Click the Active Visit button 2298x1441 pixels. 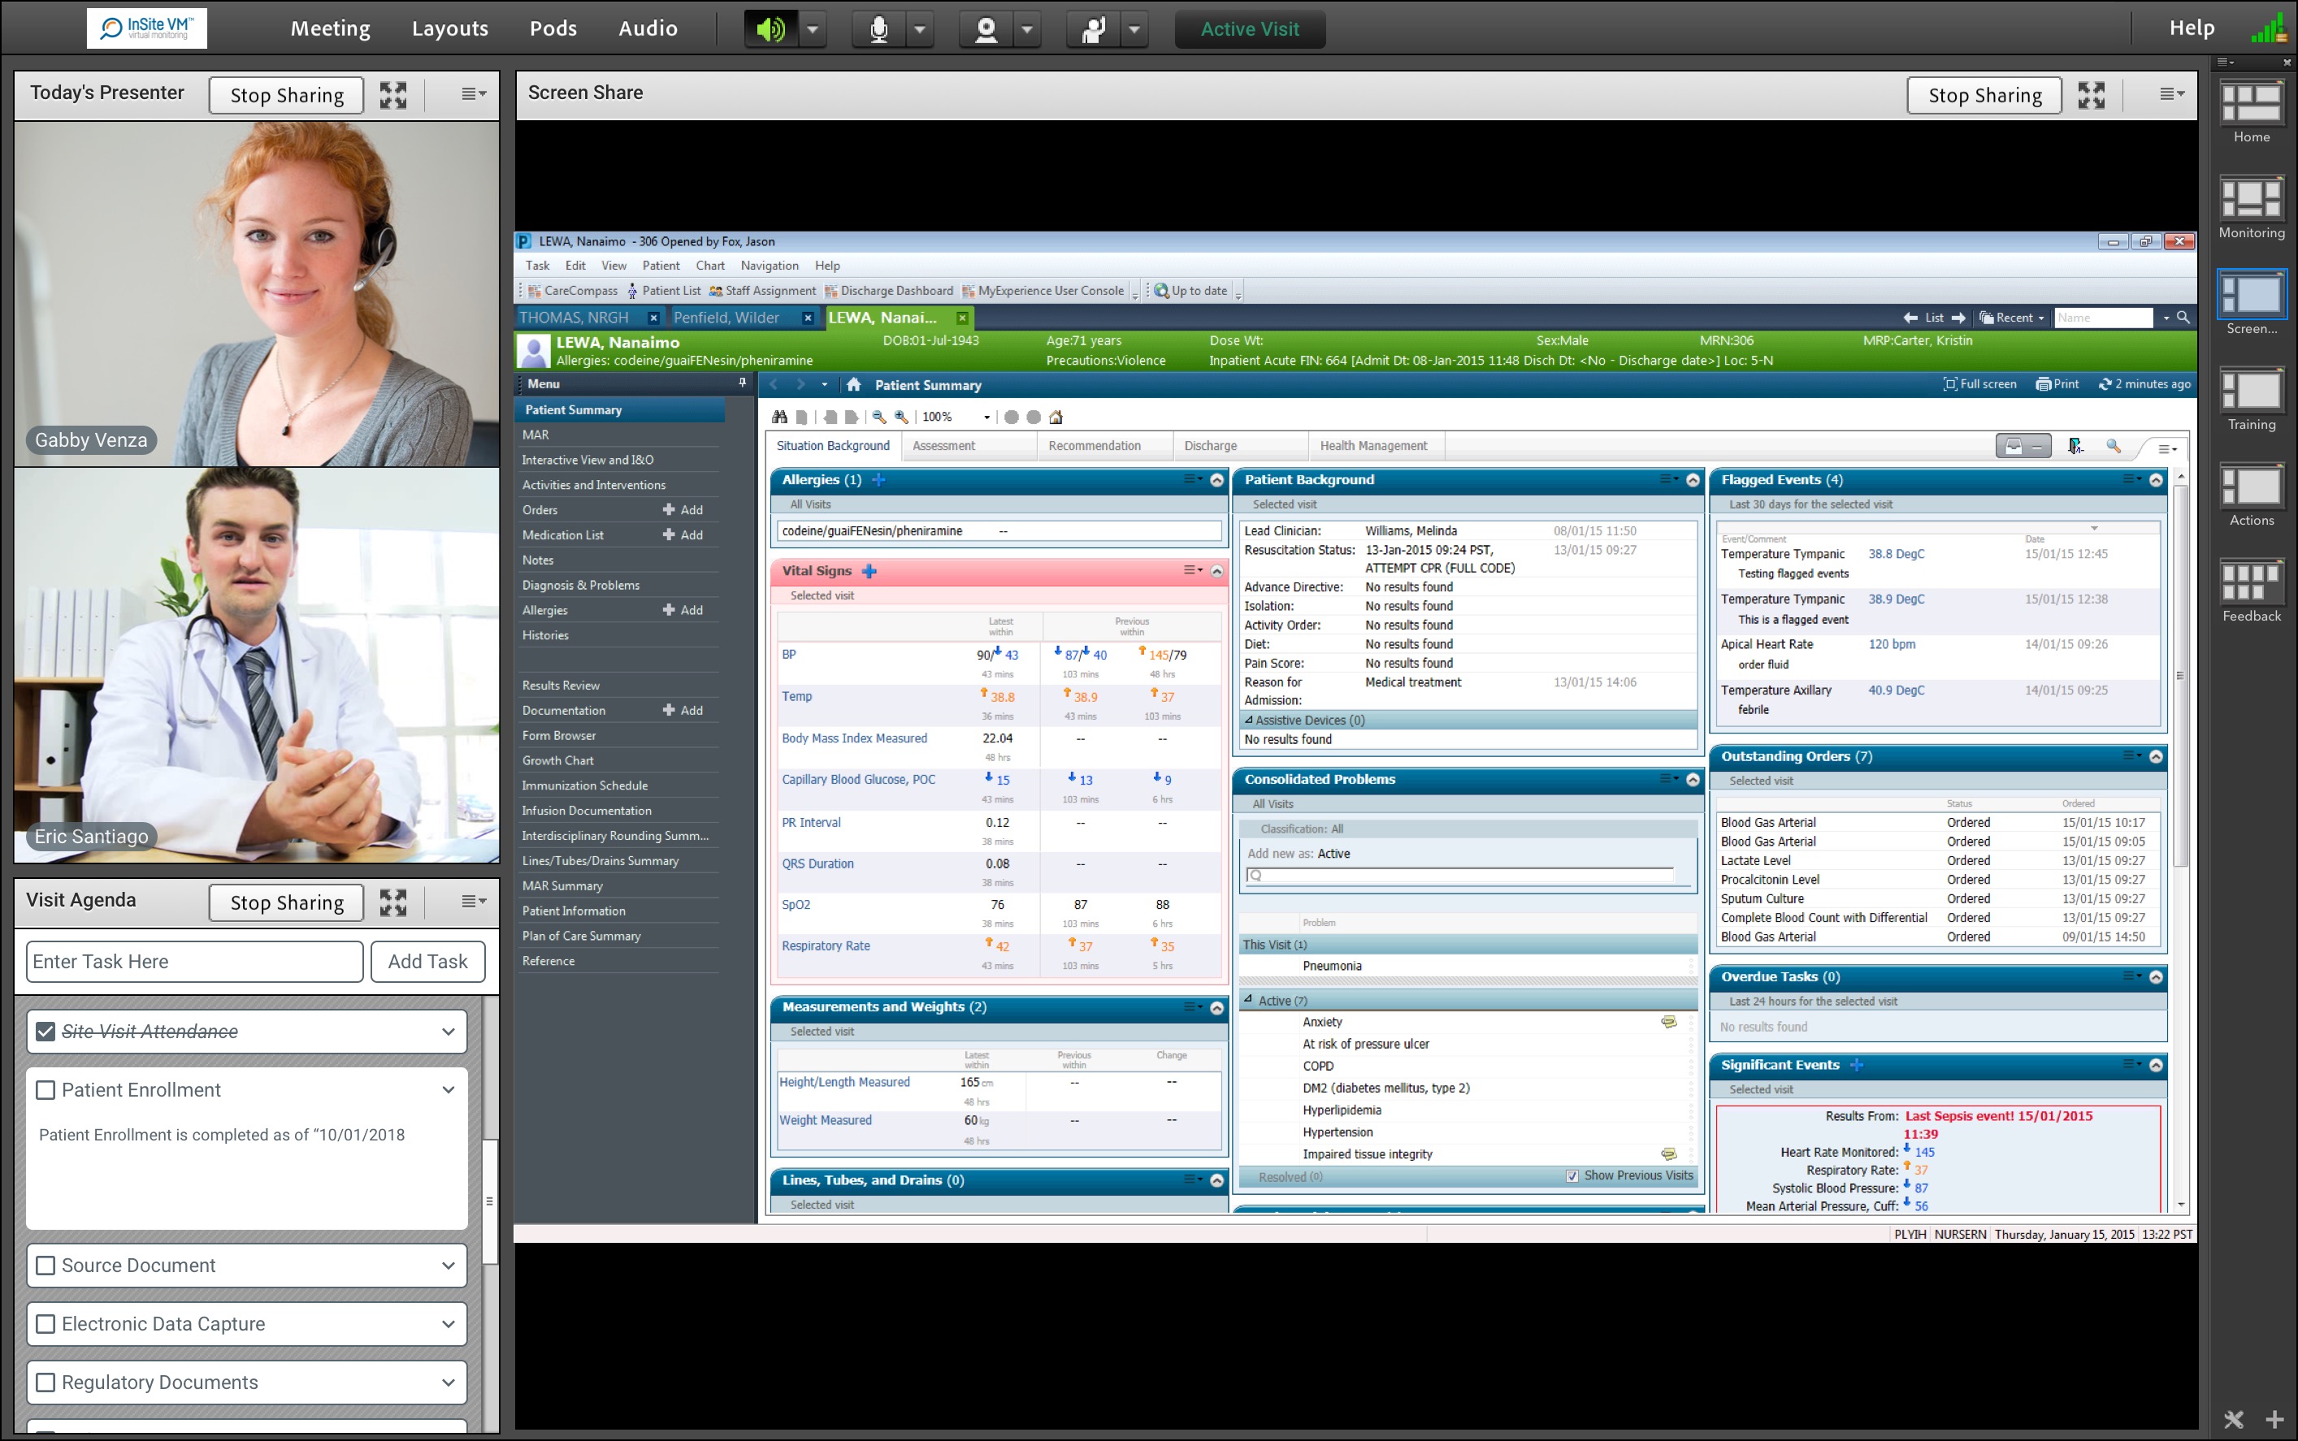click(1250, 29)
